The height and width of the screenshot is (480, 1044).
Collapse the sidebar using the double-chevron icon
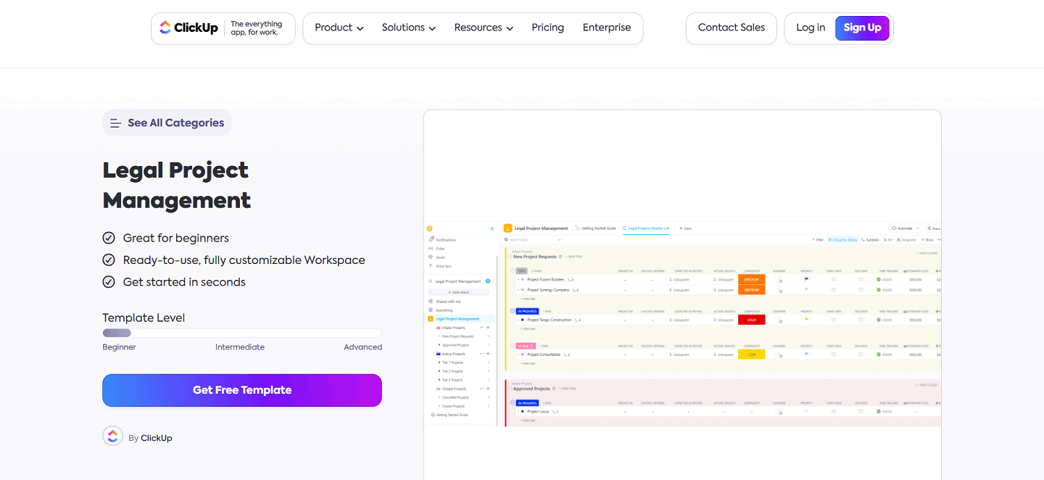[x=492, y=228]
